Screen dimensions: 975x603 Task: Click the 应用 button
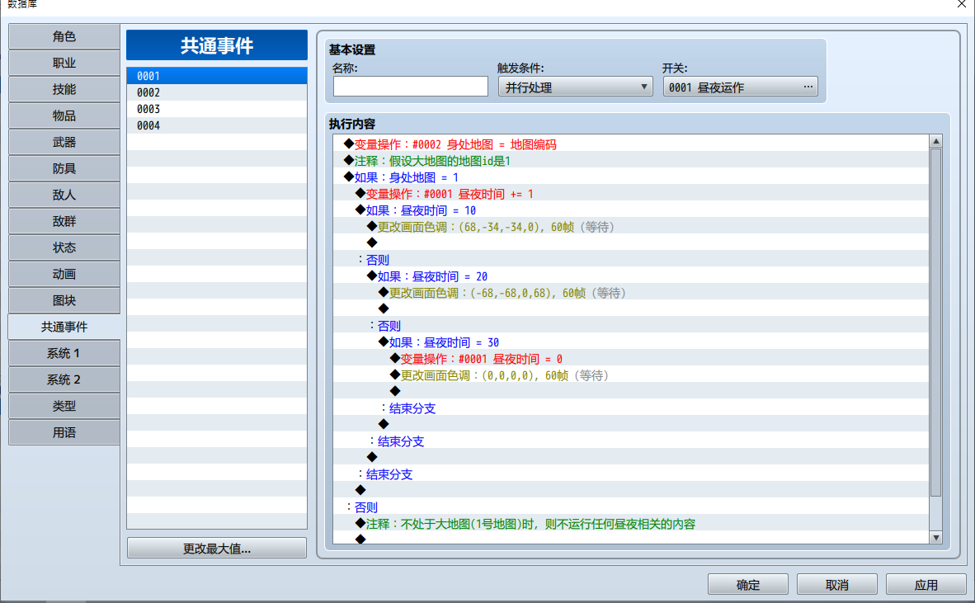click(x=926, y=584)
